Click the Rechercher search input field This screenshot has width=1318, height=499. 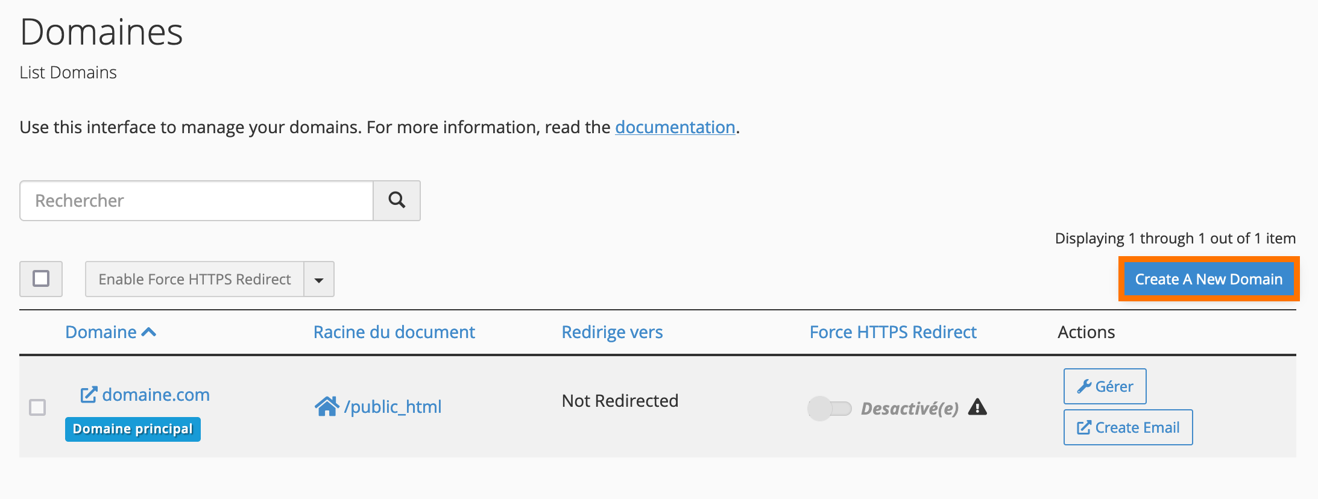pyautogui.click(x=197, y=201)
